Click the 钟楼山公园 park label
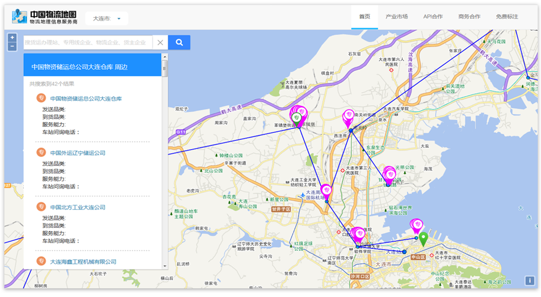The height and width of the screenshot is (297, 541). click(x=231, y=156)
